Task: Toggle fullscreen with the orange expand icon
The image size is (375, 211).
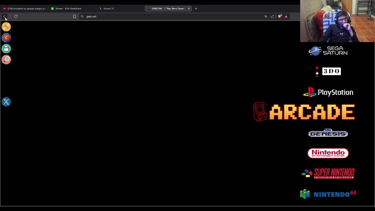Action: [6, 27]
